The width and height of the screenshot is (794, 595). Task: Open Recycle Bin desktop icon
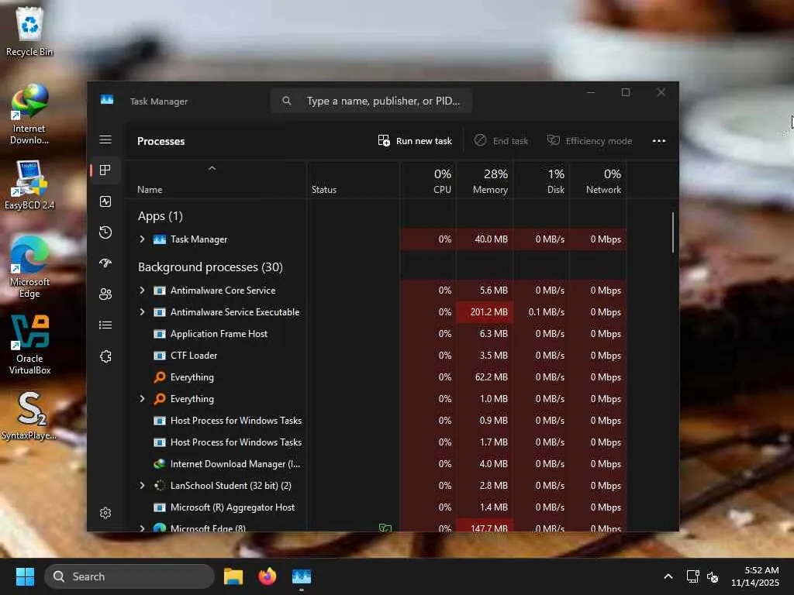(29, 30)
